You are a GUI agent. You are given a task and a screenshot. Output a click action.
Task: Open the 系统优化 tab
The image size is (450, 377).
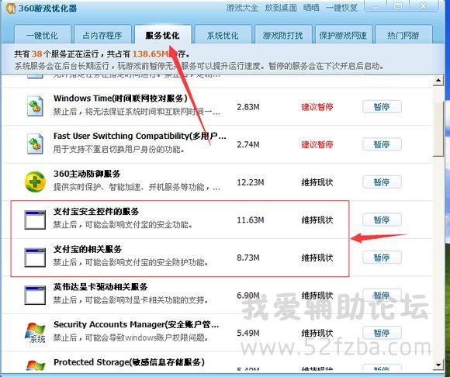223,35
